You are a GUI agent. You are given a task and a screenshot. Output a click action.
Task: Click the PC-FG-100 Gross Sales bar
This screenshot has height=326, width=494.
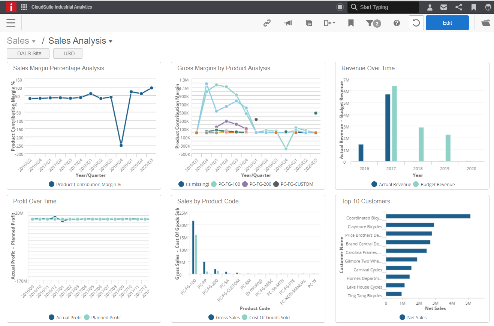click(x=193, y=247)
